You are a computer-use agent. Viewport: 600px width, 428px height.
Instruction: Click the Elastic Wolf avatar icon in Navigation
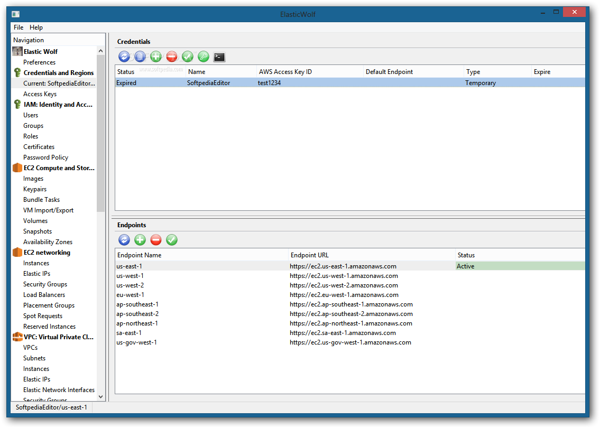coord(17,51)
